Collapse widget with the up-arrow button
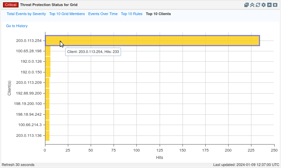The image size is (281, 168). (269, 5)
